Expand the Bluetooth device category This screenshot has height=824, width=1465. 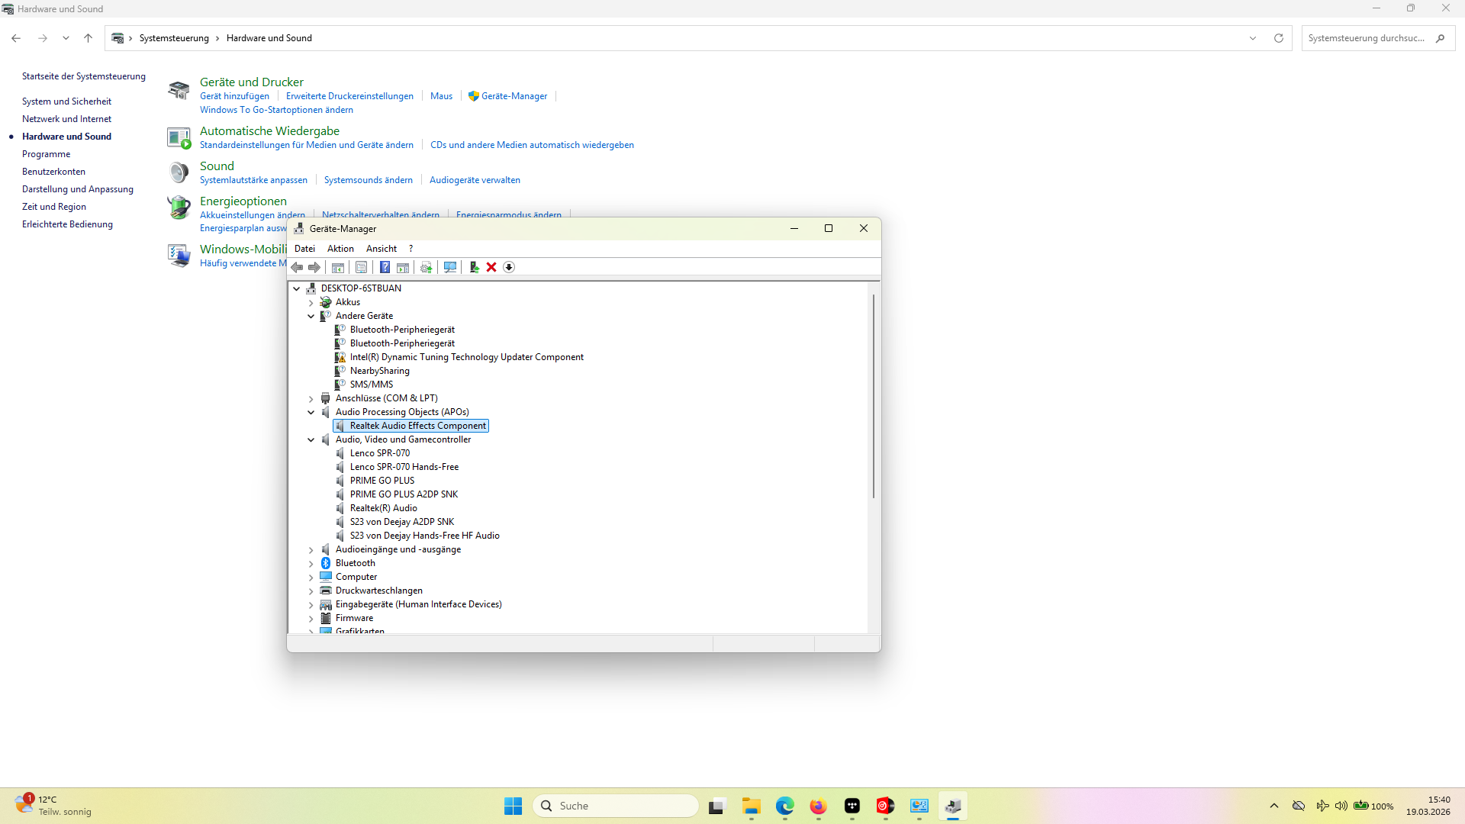pos(311,564)
